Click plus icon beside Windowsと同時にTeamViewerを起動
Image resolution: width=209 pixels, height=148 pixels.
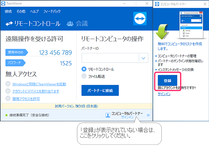(8, 84)
